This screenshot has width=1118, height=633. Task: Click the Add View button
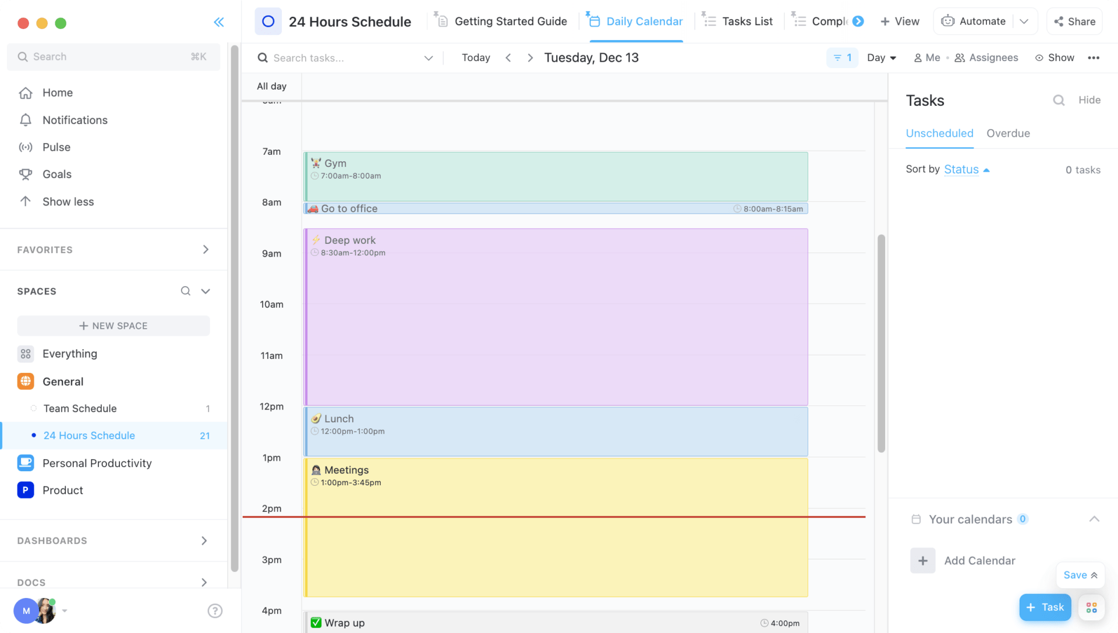point(900,21)
